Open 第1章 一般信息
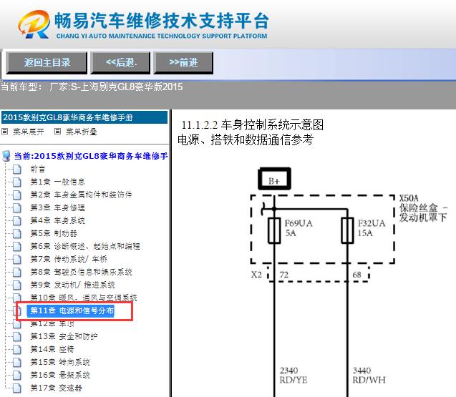This screenshot has width=456, height=397. [57, 182]
